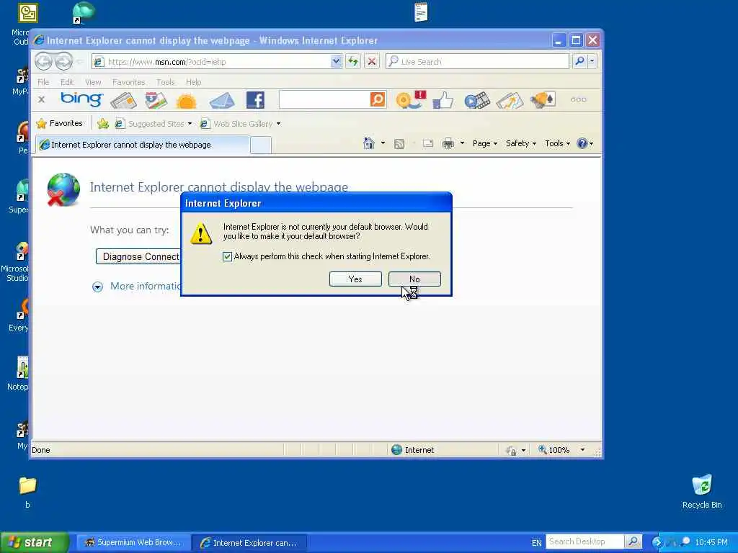Expand More information section
This screenshot has height=553, width=738.
[x=136, y=286]
